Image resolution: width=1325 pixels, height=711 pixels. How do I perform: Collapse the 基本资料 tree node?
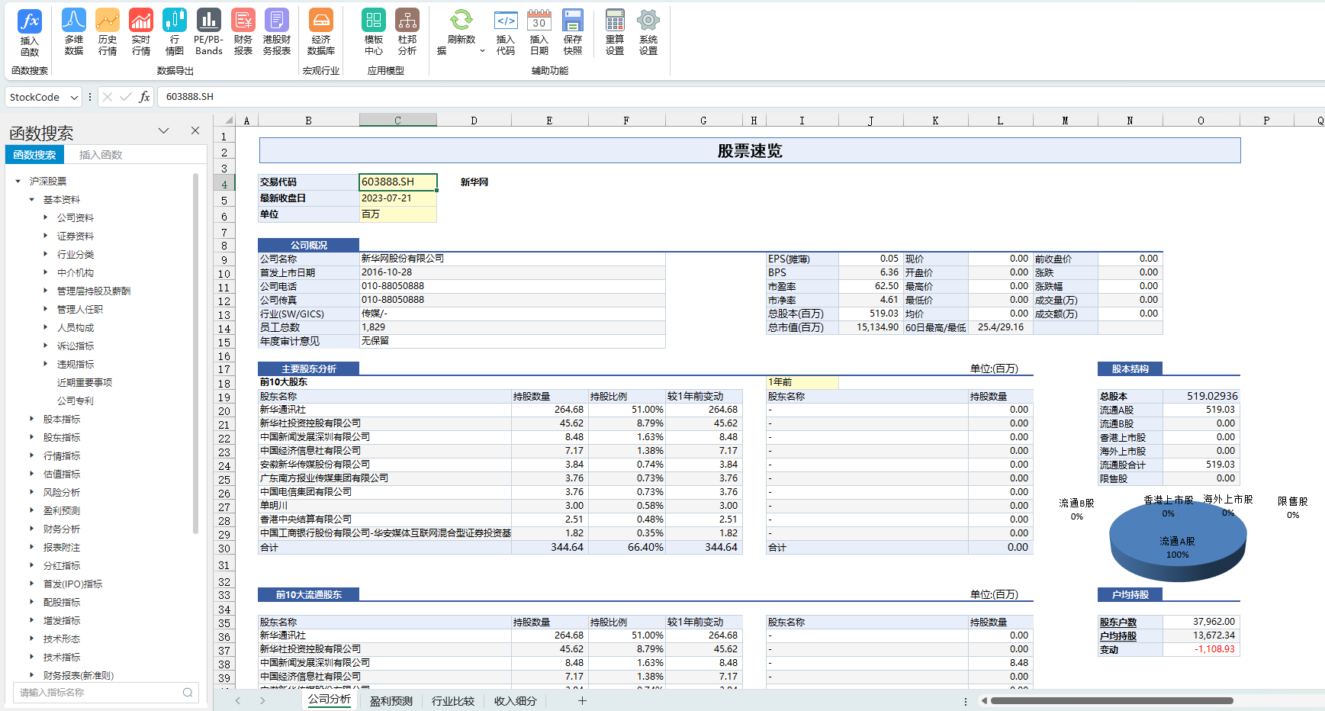pyautogui.click(x=32, y=200)
